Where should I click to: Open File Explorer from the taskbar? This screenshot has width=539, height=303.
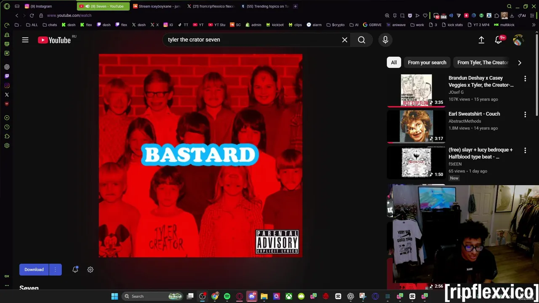click(x=264, y=296)
